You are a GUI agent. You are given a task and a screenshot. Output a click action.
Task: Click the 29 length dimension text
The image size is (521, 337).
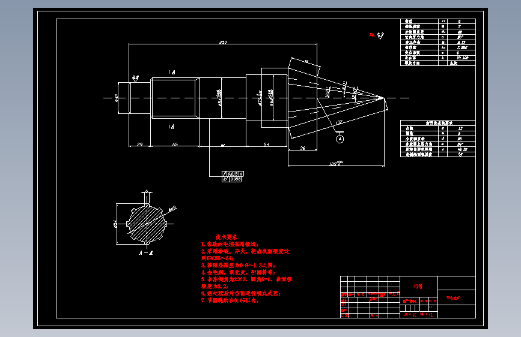[139, 145]
